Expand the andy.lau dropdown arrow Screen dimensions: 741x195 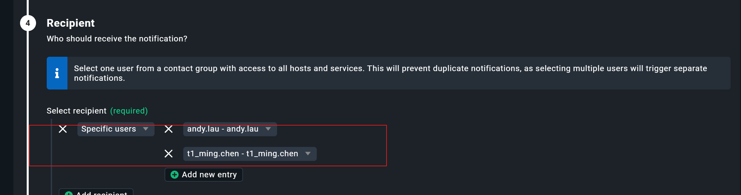coord(268,129)
